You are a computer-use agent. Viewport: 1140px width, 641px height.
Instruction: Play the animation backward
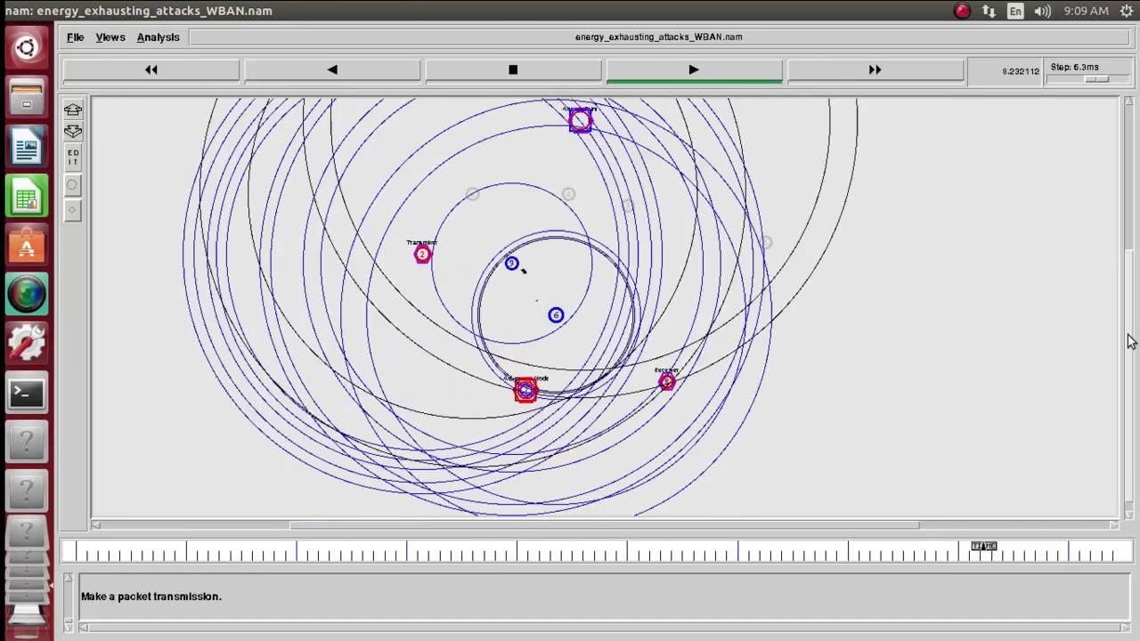point(332,69)
